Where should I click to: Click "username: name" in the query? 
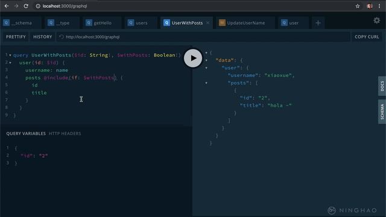pyautogui.click(x=46, y=70)
